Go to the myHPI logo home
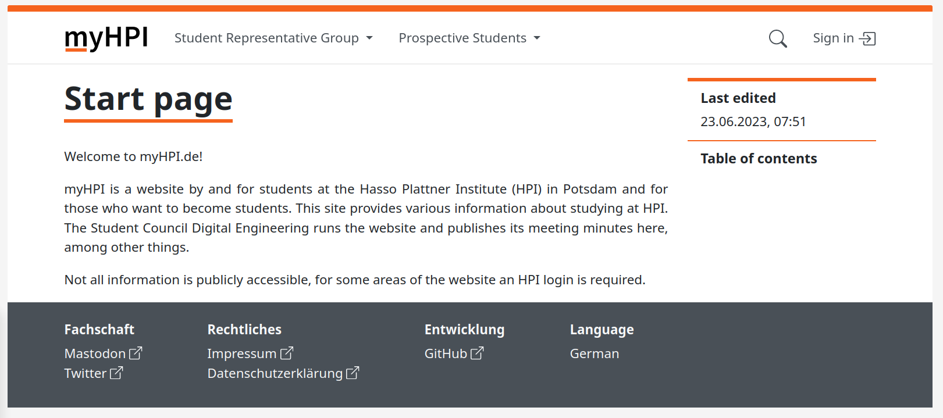This screenshot has height=418, width=943. 106,38
